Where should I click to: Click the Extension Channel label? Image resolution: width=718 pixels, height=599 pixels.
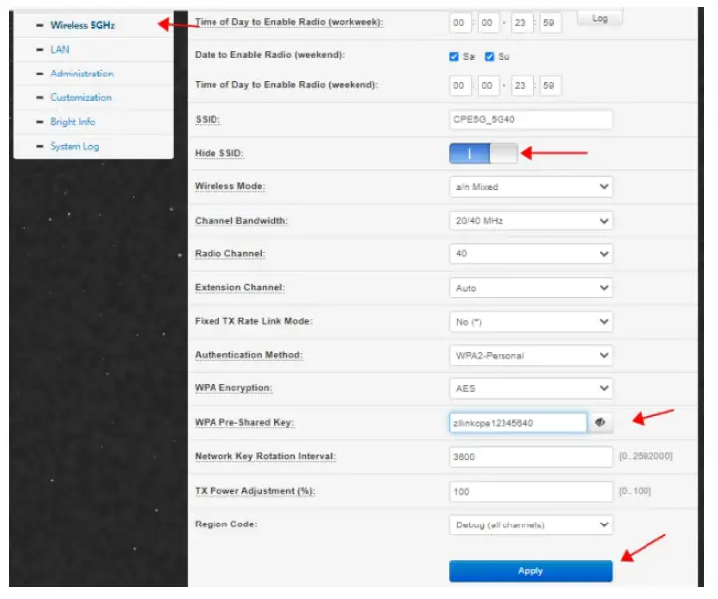tap(240, 288)
